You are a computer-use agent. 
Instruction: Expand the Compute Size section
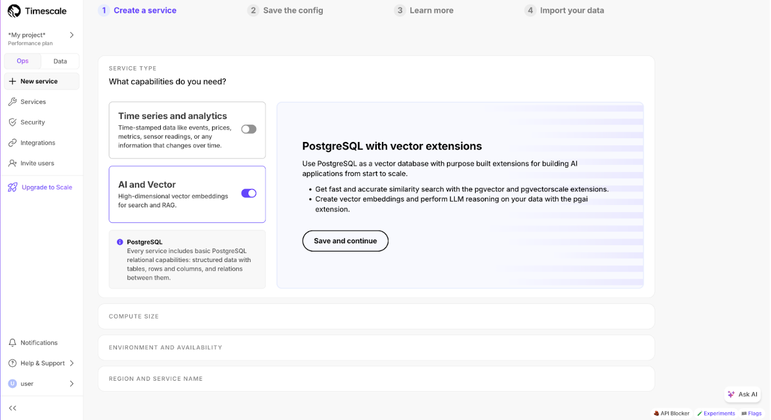[x=376, y=317]
